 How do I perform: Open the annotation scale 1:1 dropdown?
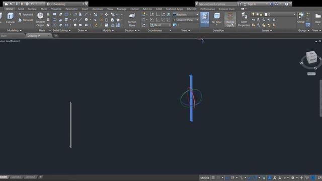click(286, 177)
